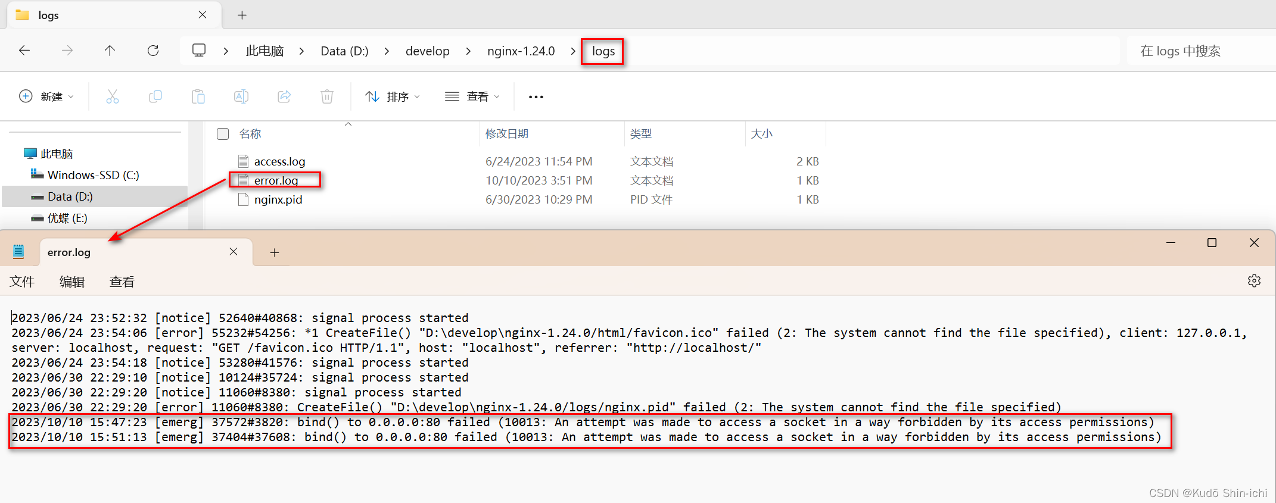The image size is (1276, 503).
Task: Click Data (D:) in the breadcrumb path
Action: click(x=344, y=51)
